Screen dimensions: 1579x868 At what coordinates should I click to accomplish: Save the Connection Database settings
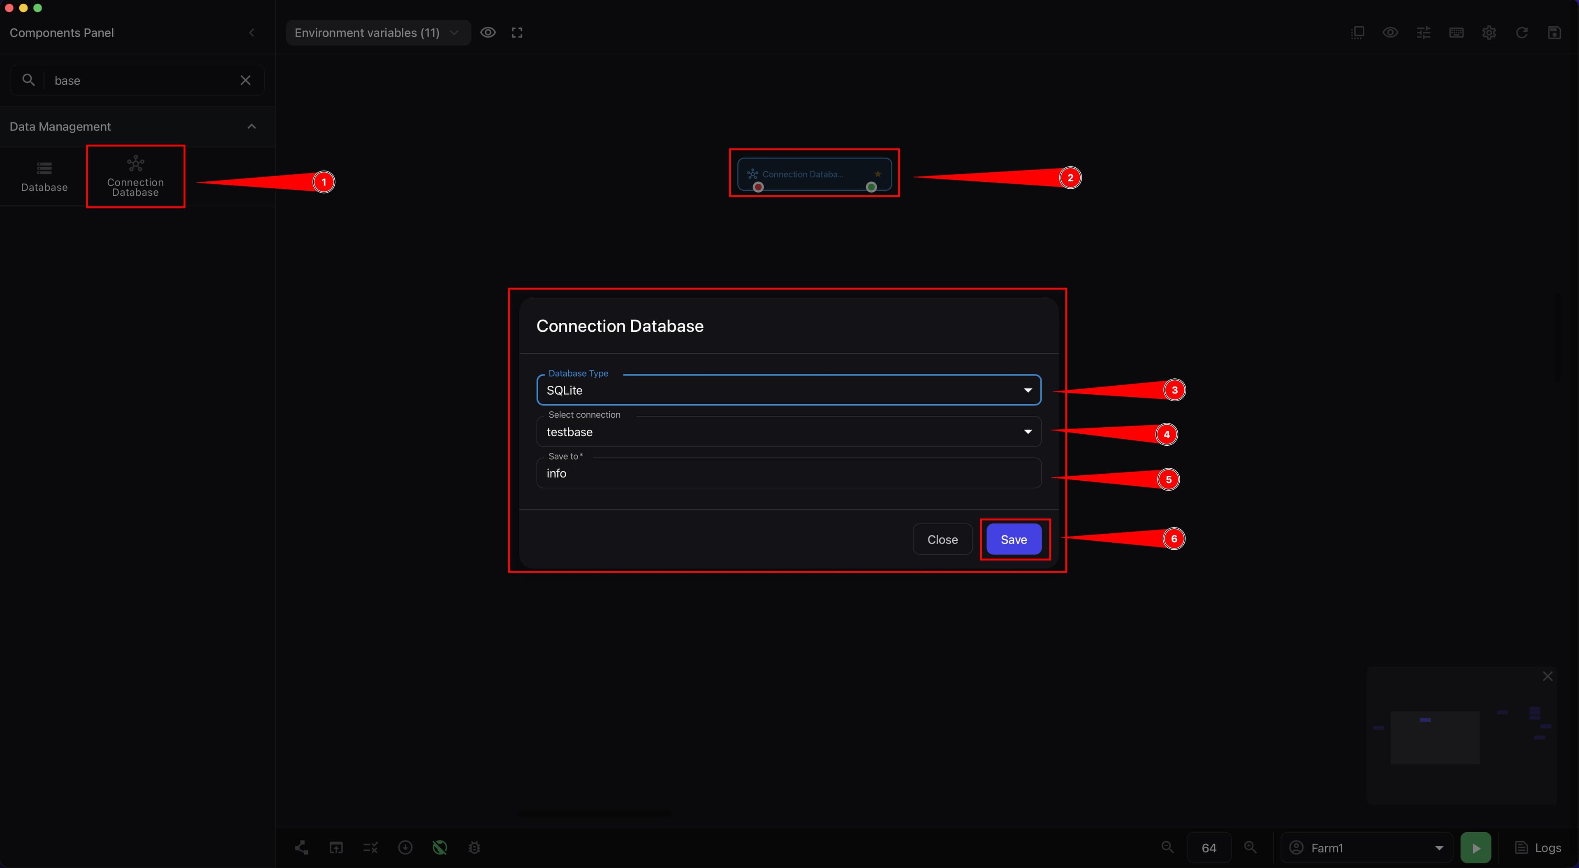(1014, 539)
